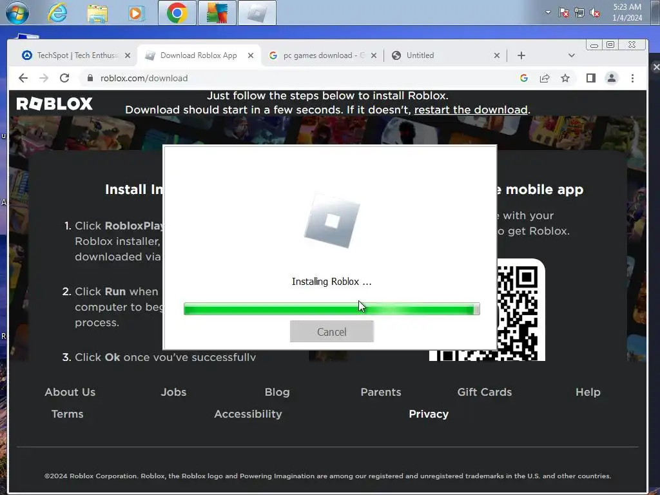Click the restart the download link
Viewport: 660px width, 495px height.
(471, 110)
